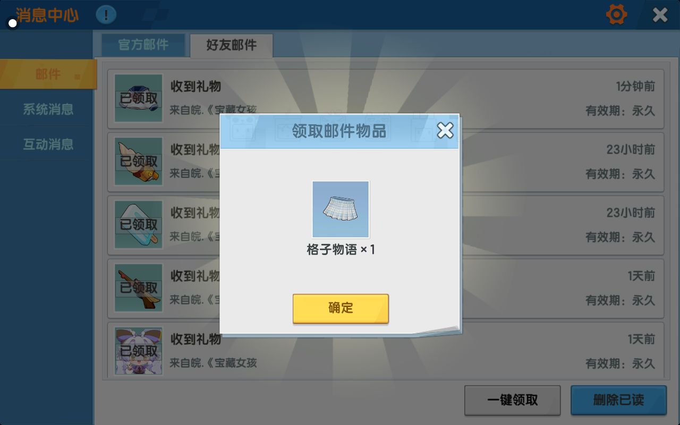Screen dimensions: 680x425
Task: Click the car gift icon in first mail
Action: [139, 98]
